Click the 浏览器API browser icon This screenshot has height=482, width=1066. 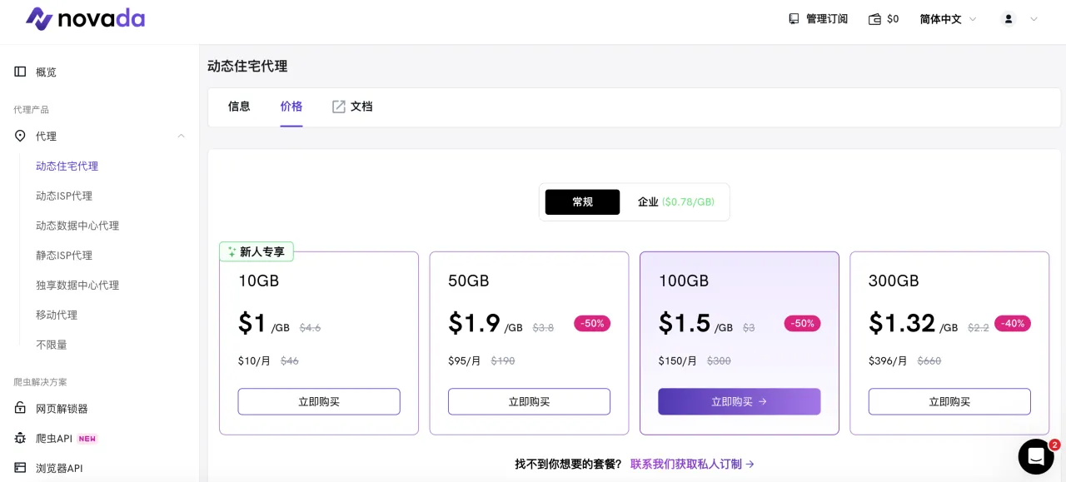(20, 468)
